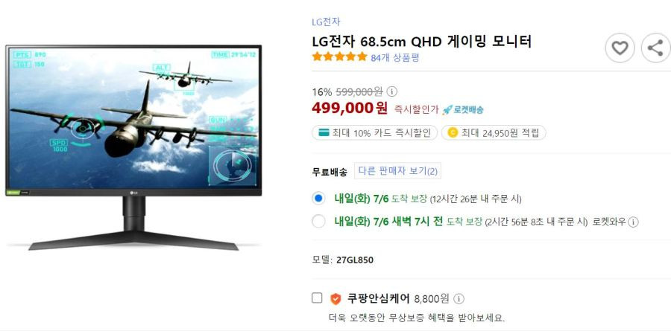This screenshot has width=671, height=331.
Task: Select the 내일(화) 7/6 도착 보장 delivery option
Action: [318, 199]
